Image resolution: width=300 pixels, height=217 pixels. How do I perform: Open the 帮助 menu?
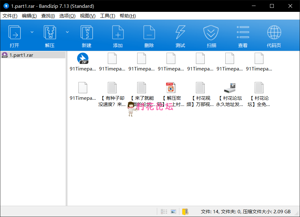click(128, 16)
